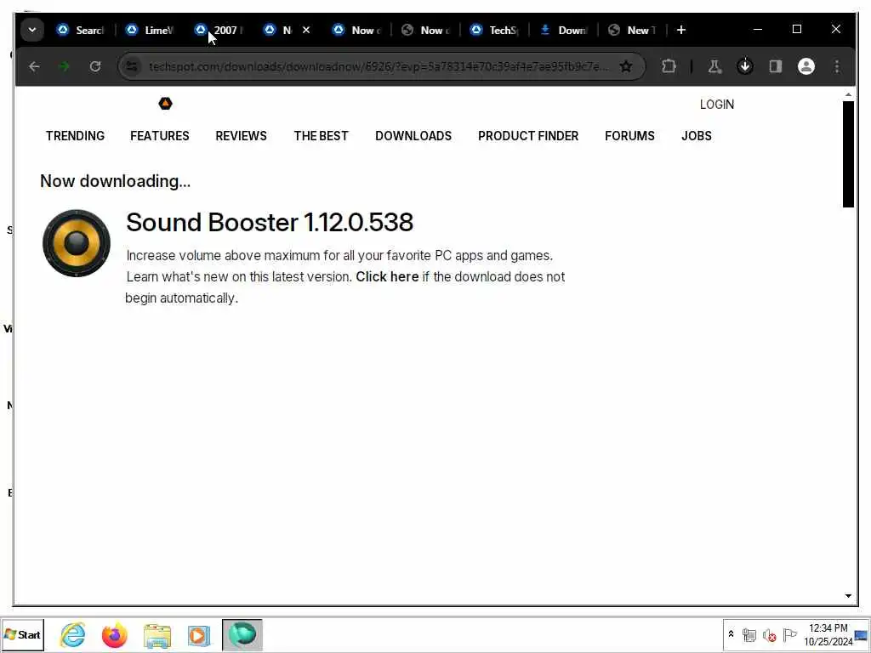Toggle the browser side panel
This screenshot has width=871, height=653.
coord(776,66)
